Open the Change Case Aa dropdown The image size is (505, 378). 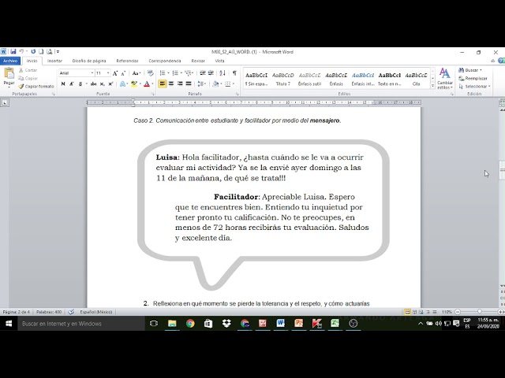tap(137, 73)
